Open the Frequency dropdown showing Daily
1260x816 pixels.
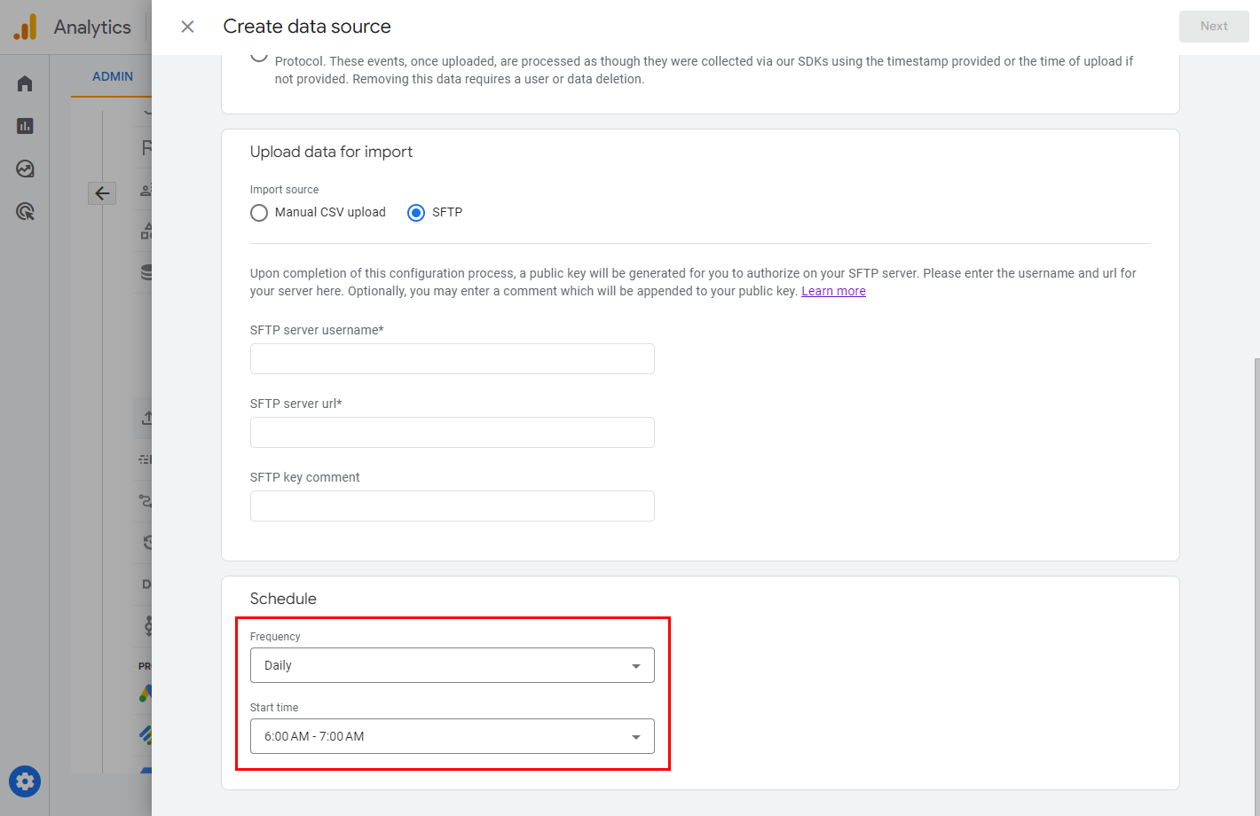click(453, 665)
